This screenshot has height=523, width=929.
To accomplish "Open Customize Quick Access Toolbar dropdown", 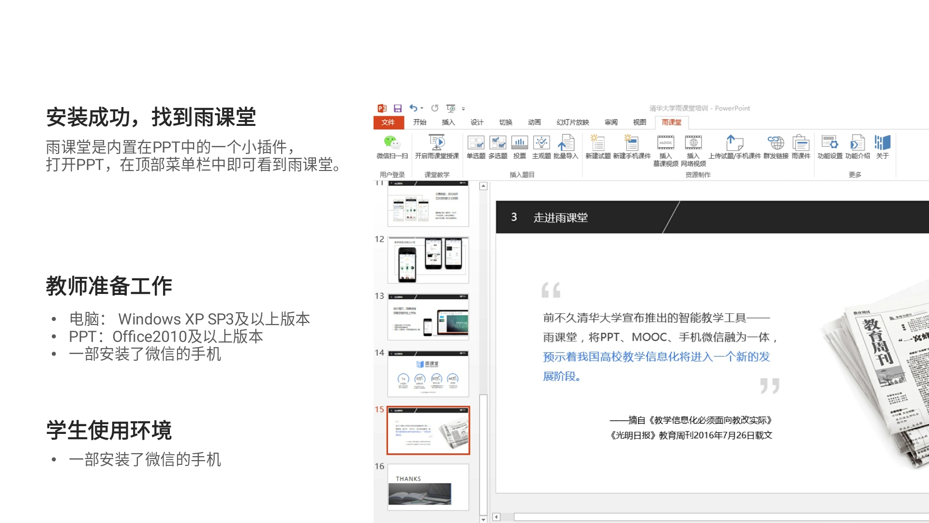I will (464, 109).
